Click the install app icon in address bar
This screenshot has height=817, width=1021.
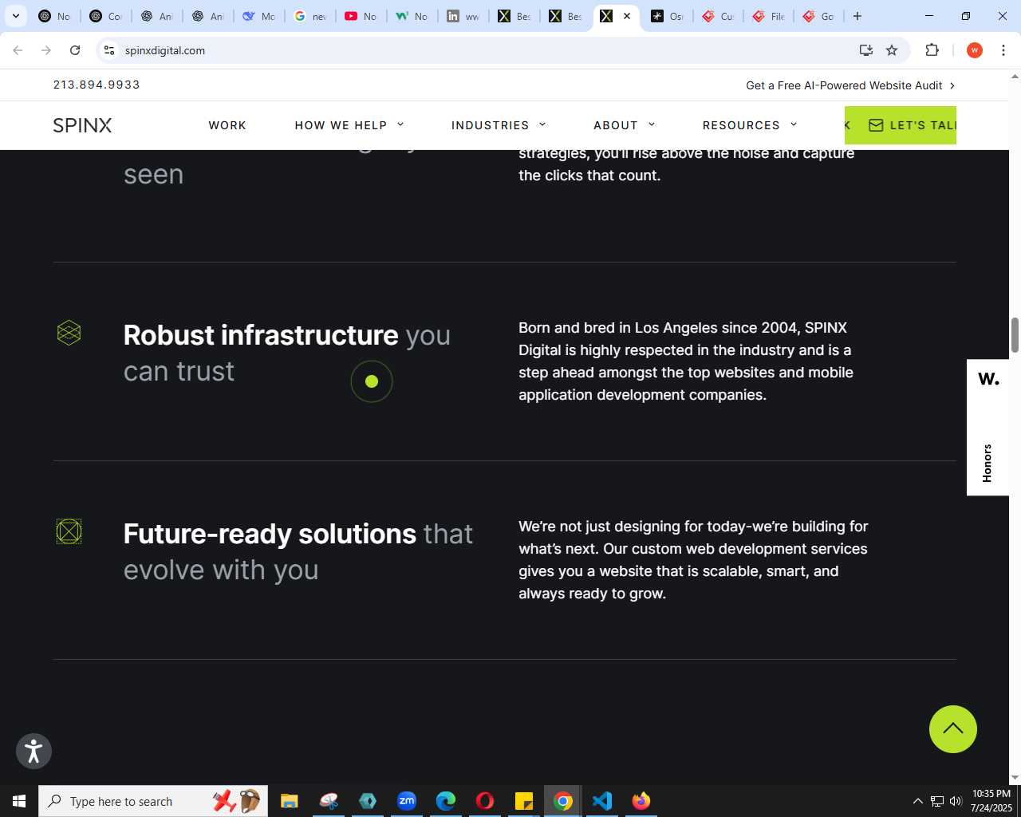(x=865, y=50)
